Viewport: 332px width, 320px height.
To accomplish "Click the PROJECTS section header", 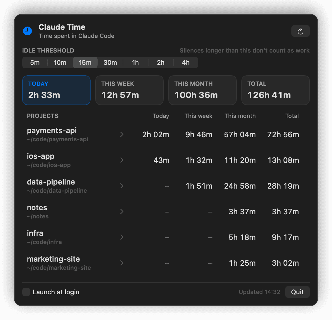I will coord(43,116).
